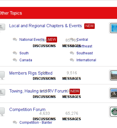Open Local and Regional Chapters & Events forum
Screen dimensions: 117x128
coord(45,26)
